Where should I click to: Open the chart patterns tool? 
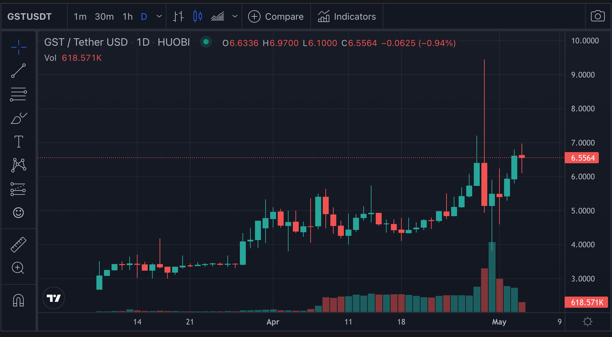18,165
